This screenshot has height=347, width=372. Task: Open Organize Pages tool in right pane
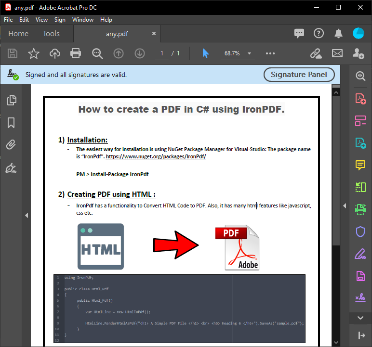360,121
